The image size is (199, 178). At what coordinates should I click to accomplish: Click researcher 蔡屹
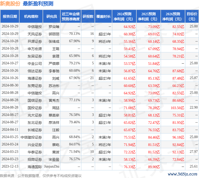(x=56, y=145)
